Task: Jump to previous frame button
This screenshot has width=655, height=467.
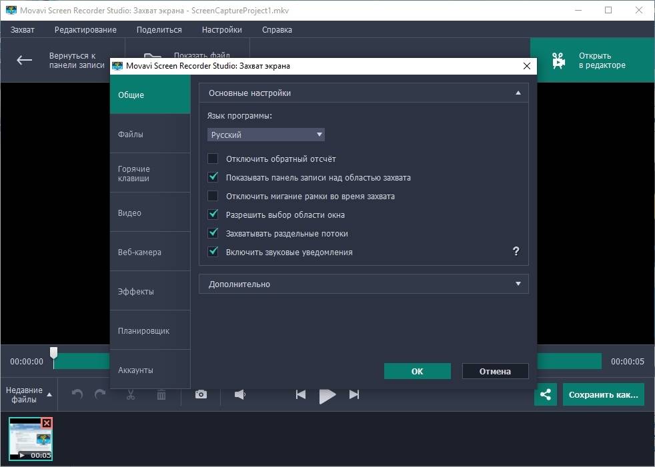Action: tap(301, 394)
